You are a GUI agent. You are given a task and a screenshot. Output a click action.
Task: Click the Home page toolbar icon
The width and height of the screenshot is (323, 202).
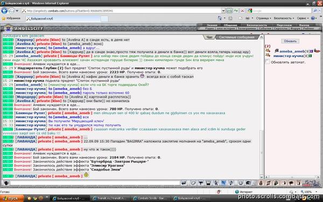pos(220,18)
